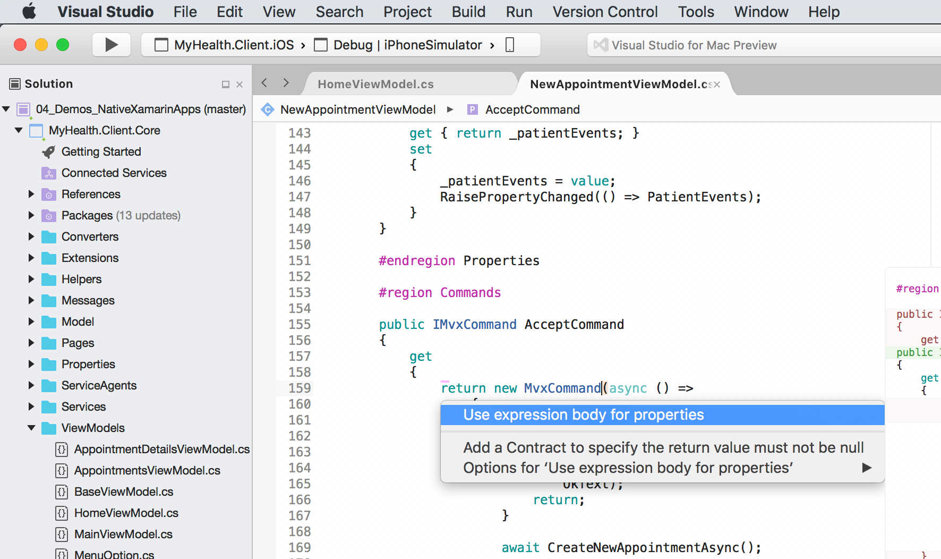Choose 'Add a Contract' return value option

(663, 447)
